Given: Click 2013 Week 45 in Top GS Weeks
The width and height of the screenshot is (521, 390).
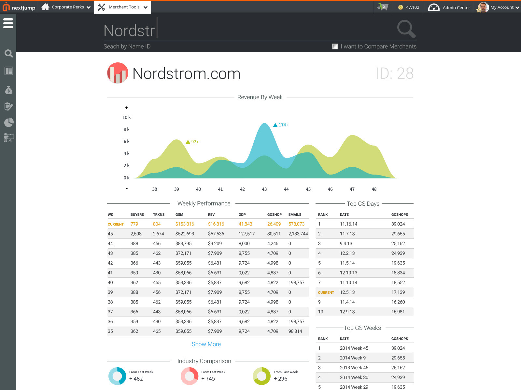Looking at the screenshot, I should pyautogui.click(x=354, y=368).
